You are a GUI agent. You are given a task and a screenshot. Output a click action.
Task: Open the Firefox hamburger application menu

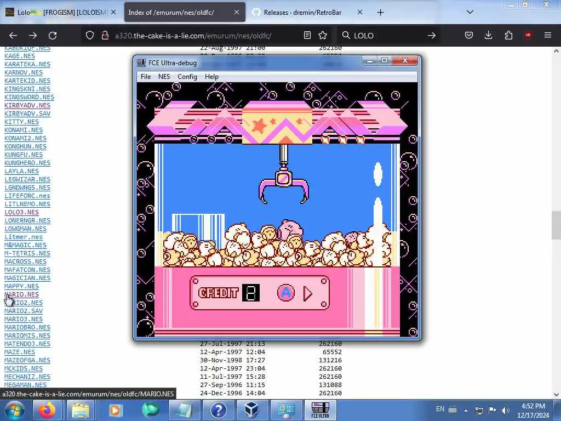pyautogui.click(x=547, y=35)
